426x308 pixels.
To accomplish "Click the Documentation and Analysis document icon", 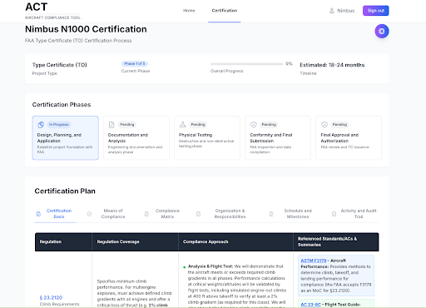I will [x=111, y=125].
